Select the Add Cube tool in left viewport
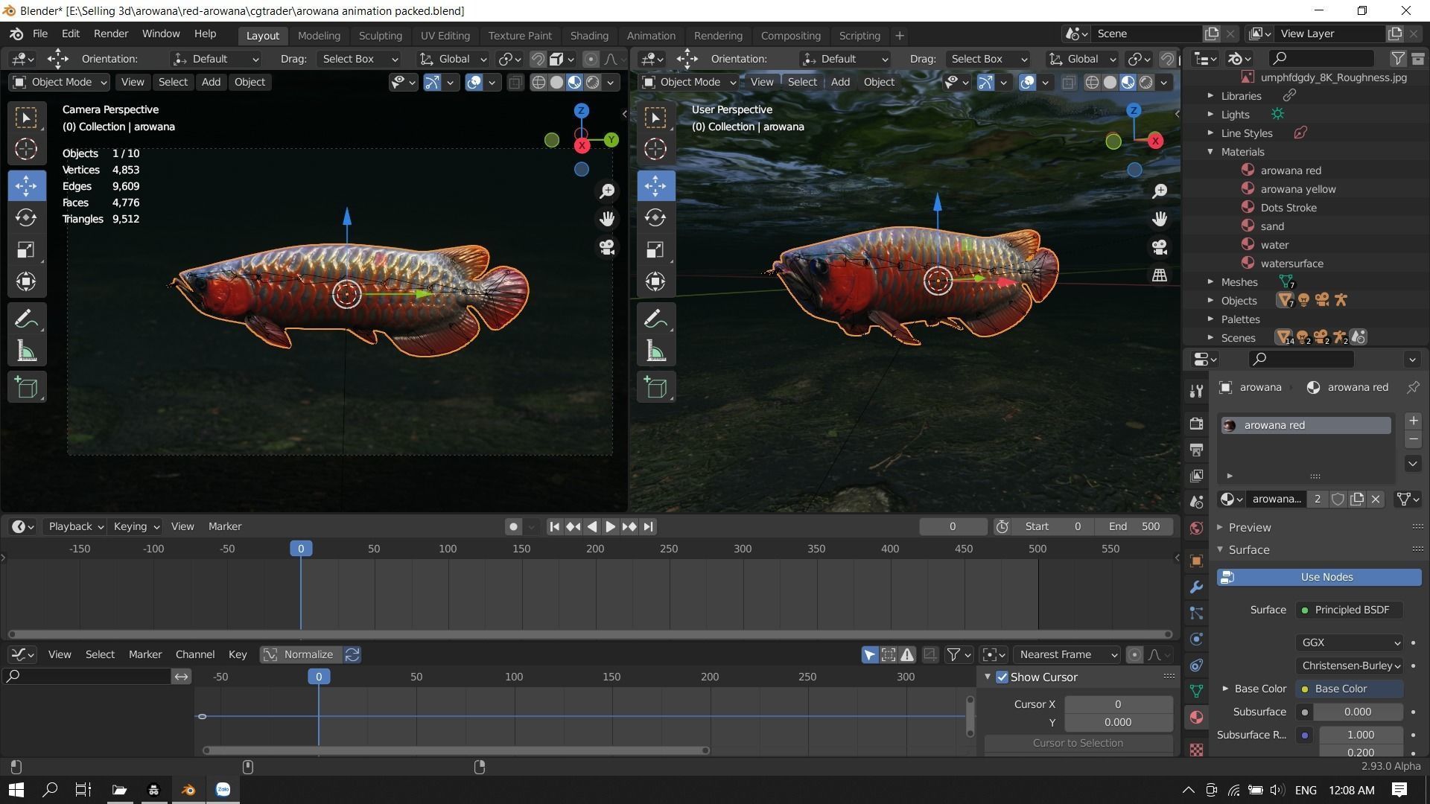This screenshot has width=1430, height=804. coord(26,387)
